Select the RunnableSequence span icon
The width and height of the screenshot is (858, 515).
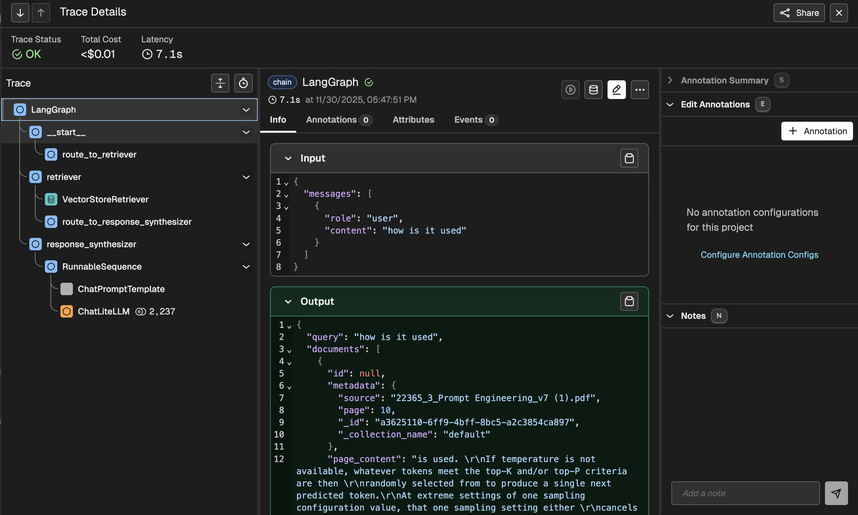pos(51,267)
